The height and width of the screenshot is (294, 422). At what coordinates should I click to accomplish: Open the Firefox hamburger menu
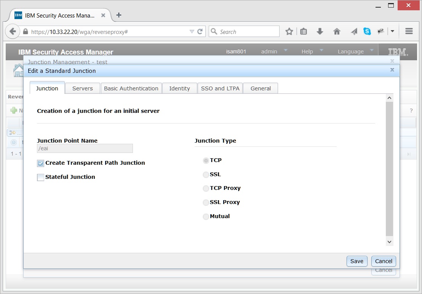click(408, 31)
